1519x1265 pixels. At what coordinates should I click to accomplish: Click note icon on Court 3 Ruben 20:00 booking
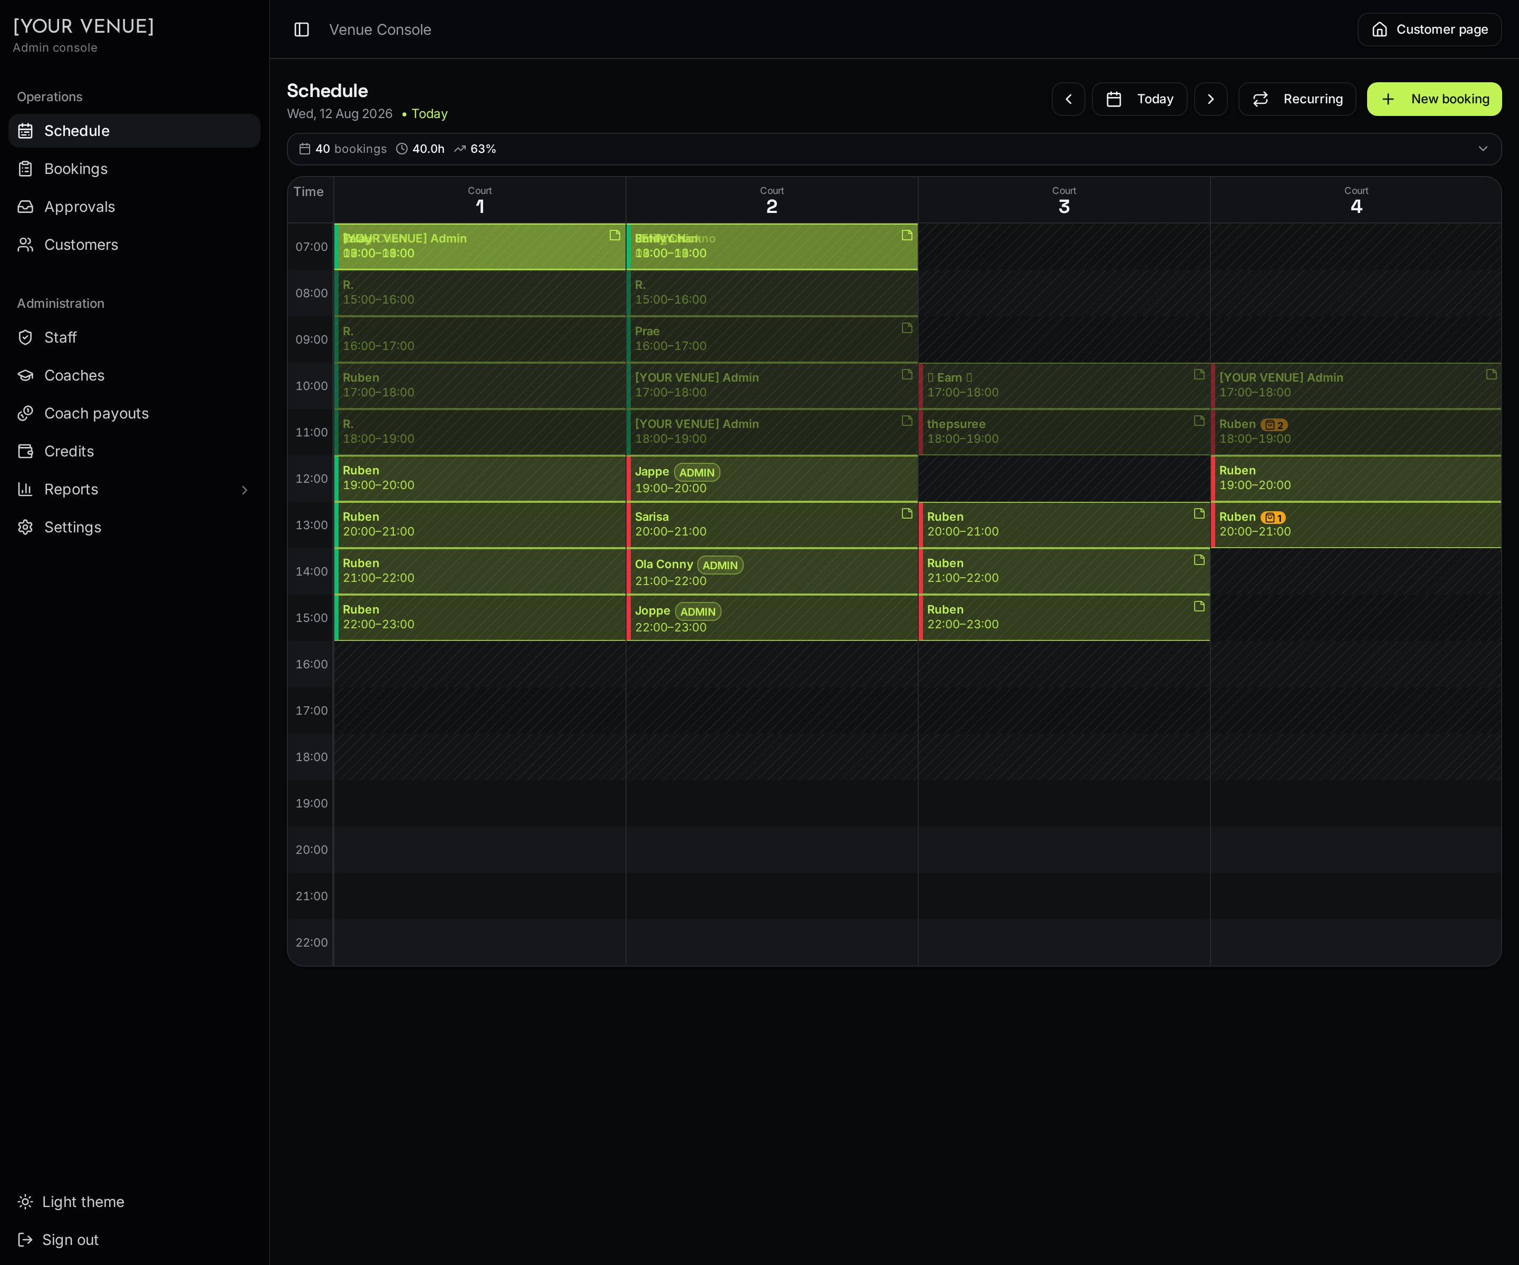coord(1198,513)
